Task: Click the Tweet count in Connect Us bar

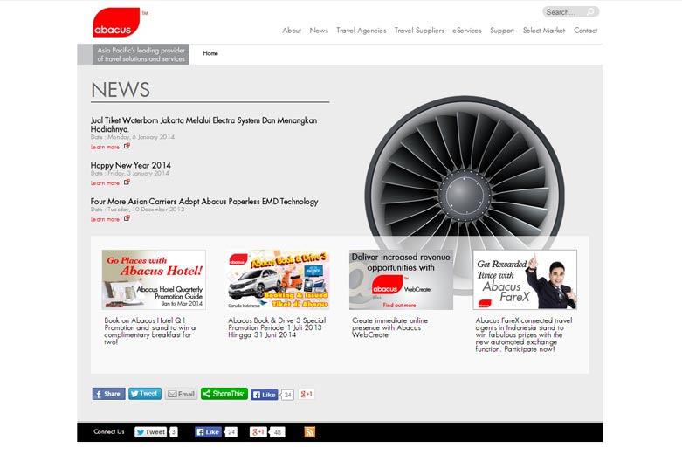Action: [x=173, y=432]
